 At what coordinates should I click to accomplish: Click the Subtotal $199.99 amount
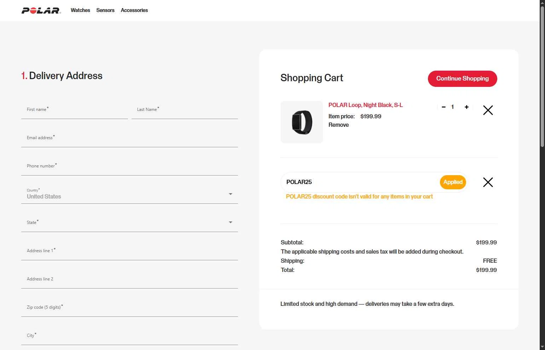486,243
